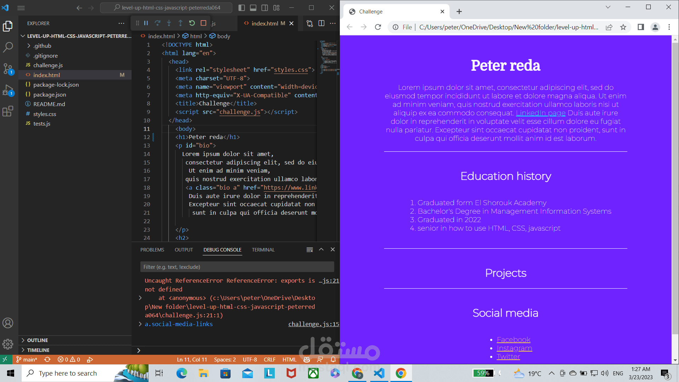Click the main* branch in status bar
Image resolution: width=679 pixels, height=382 pixels.
click(x=27, y=359)
